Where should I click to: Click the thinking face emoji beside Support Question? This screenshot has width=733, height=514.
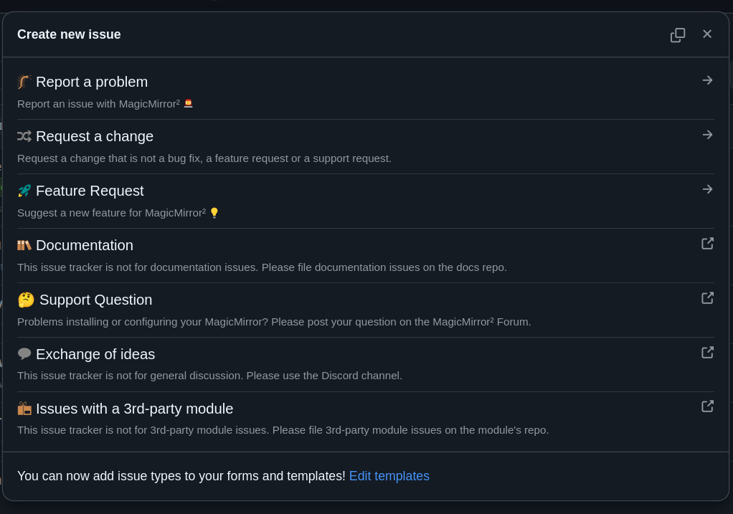pos(26,300)
